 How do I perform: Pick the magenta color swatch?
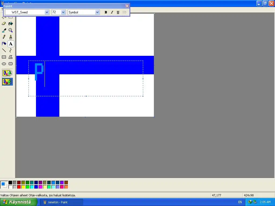point(40,187)
